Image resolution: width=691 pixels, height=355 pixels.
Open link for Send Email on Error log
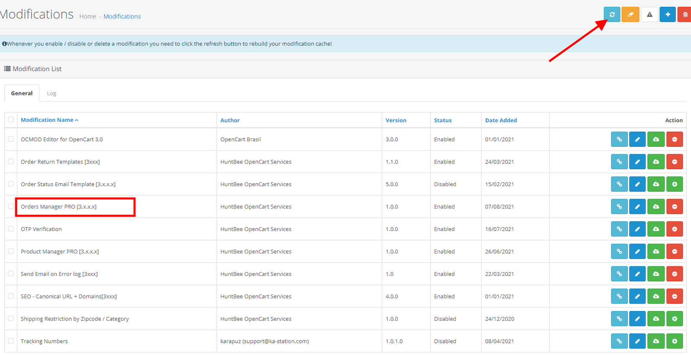(x=619, y=274)
